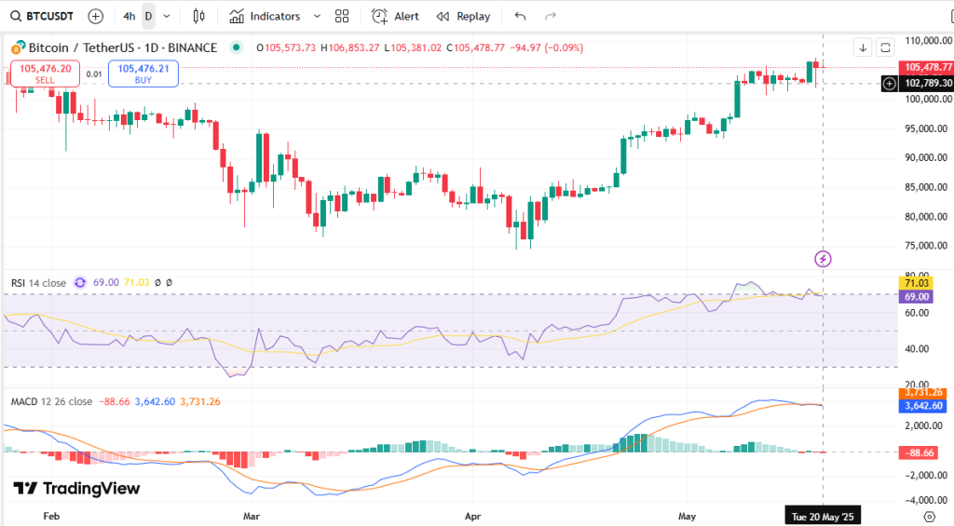
Task: Open the BTCUSDT symbol search
Action: point(44,16)
